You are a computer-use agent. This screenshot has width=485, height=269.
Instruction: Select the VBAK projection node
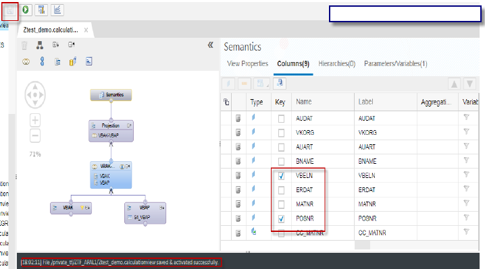pyautogui.click(x=71, y=208)
